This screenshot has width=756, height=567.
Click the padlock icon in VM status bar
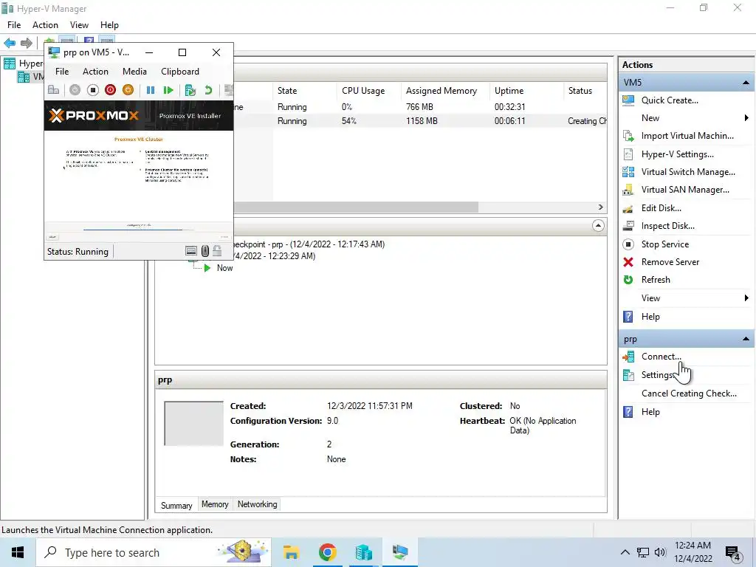(218, 251)
